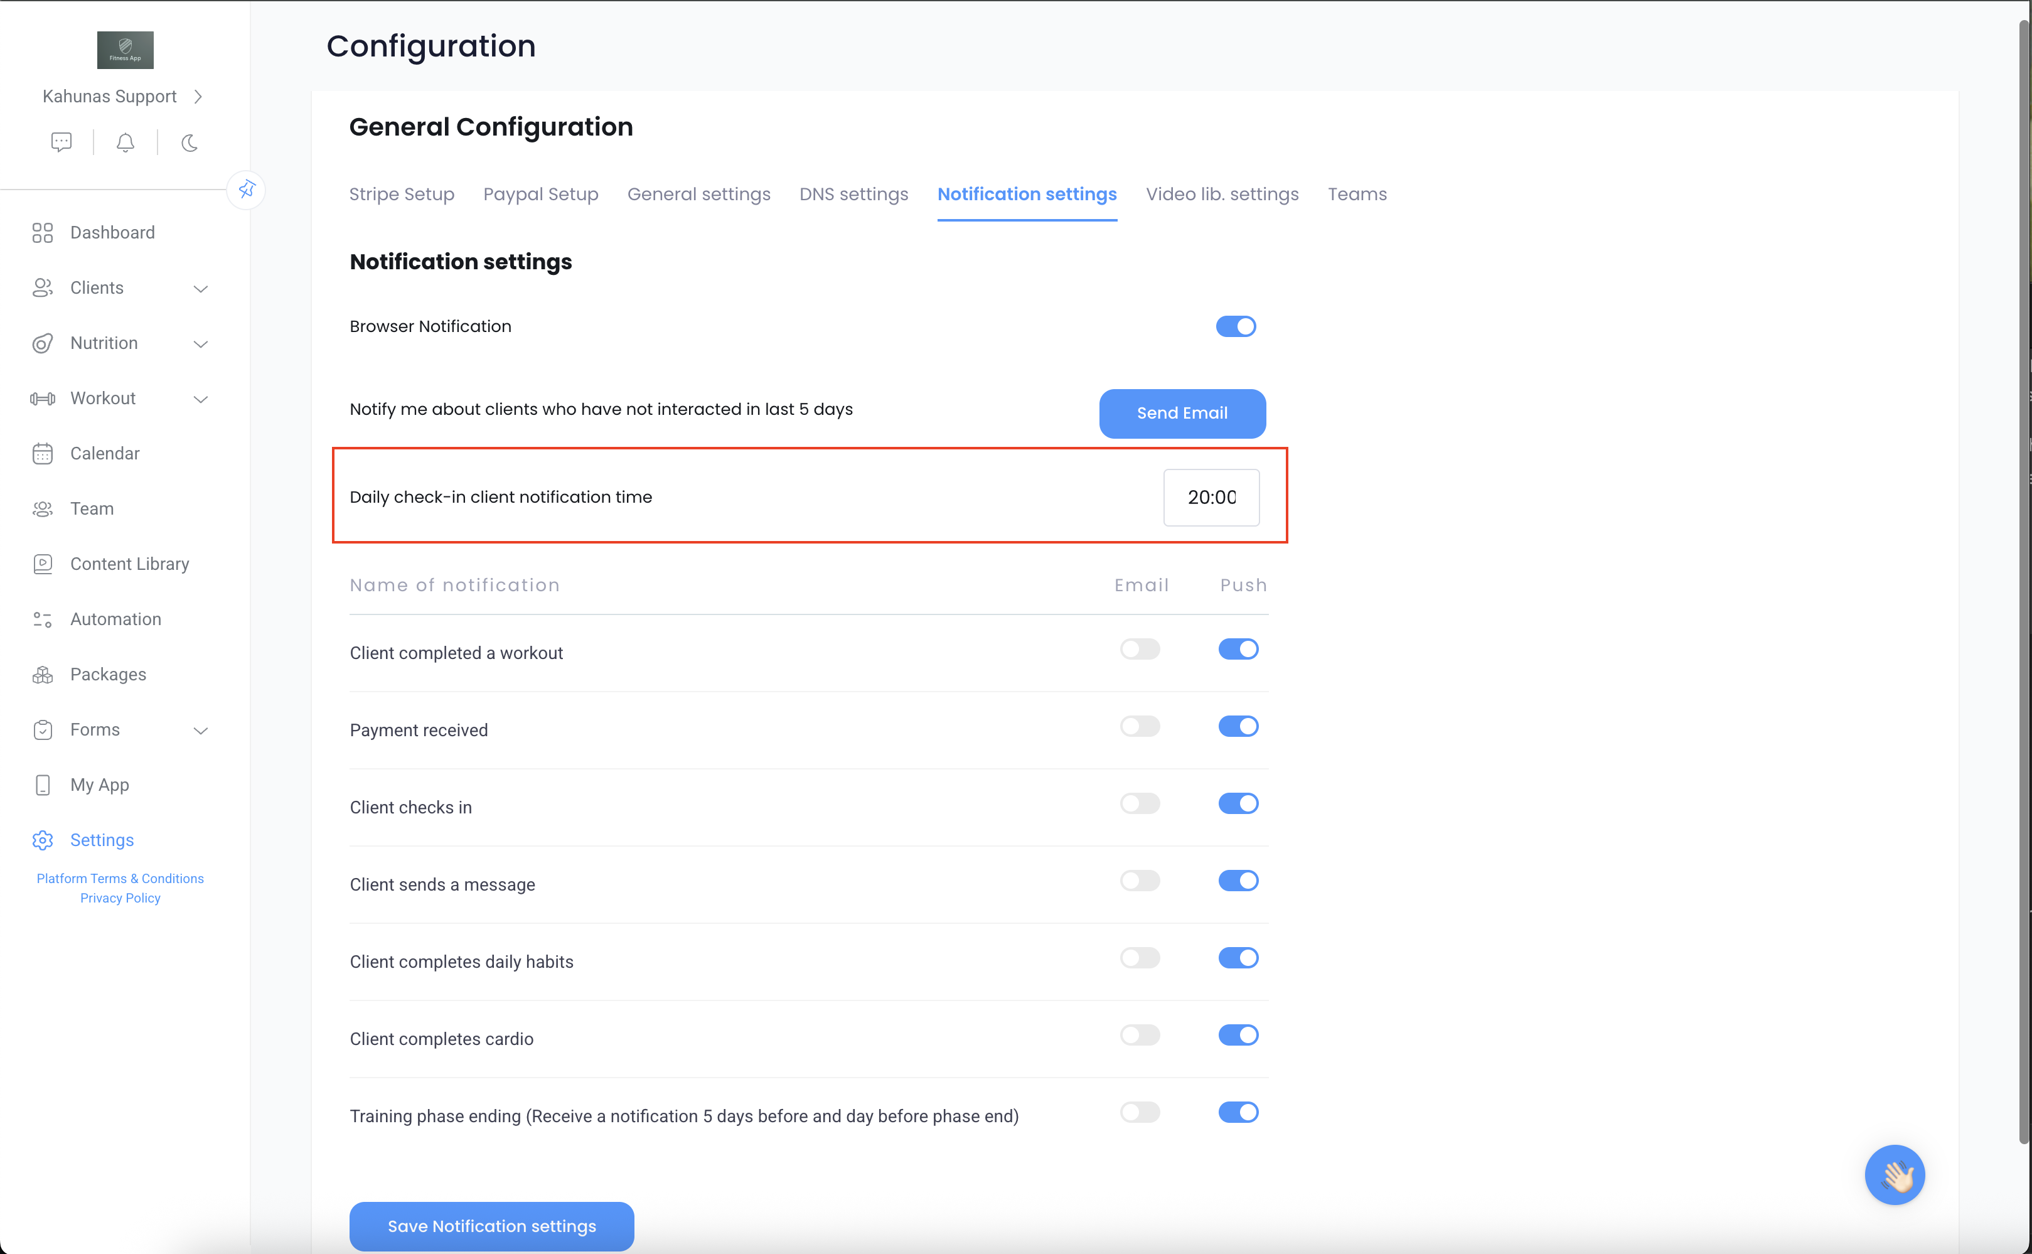The height and width of the screenshot is (1254, 2032).
Task: Expand the Nutrition menu chevron
Action: [x=201, y=343]
